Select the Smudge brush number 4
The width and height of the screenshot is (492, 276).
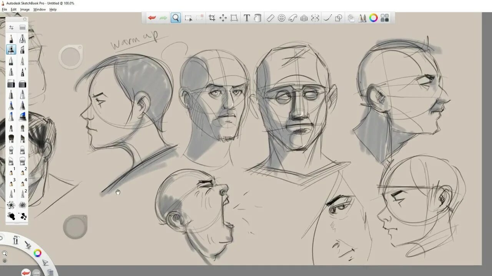(23, 183)
